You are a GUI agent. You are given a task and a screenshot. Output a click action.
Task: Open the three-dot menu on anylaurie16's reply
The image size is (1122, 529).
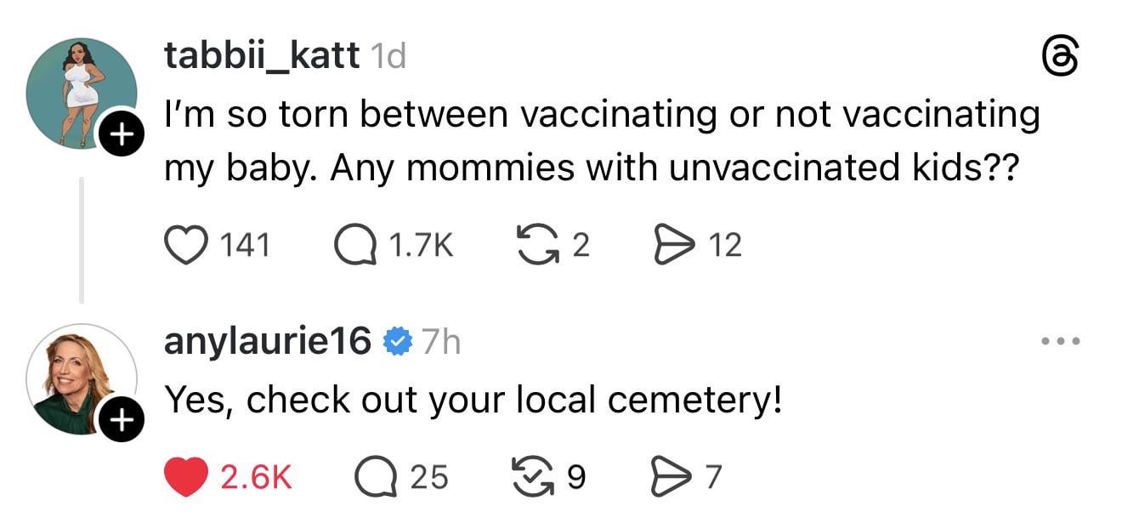1061,342
